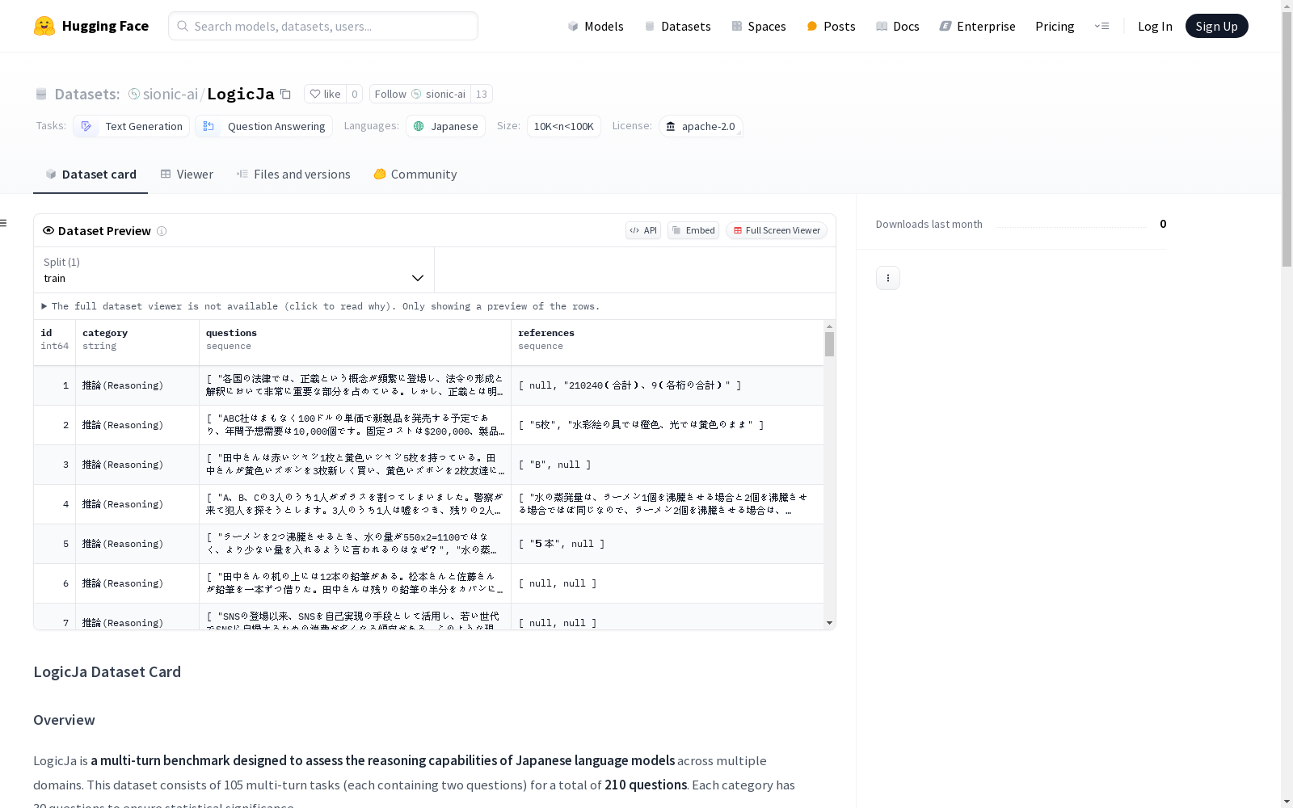Open the Pricing page link

coord(1055,26)
